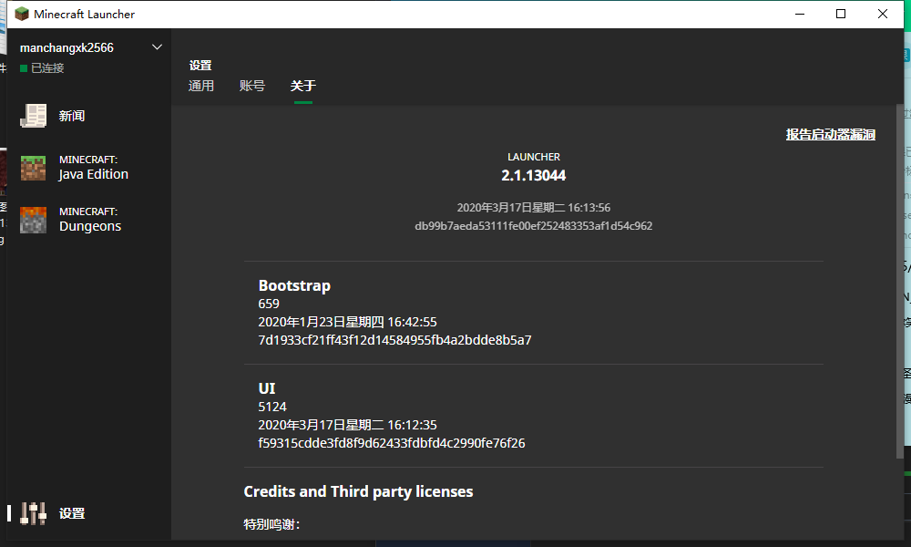This screenshot has width=911, height=547.
Task: Open MINECRAFT: Java Edition sidebar label
Action: point(94,168)
